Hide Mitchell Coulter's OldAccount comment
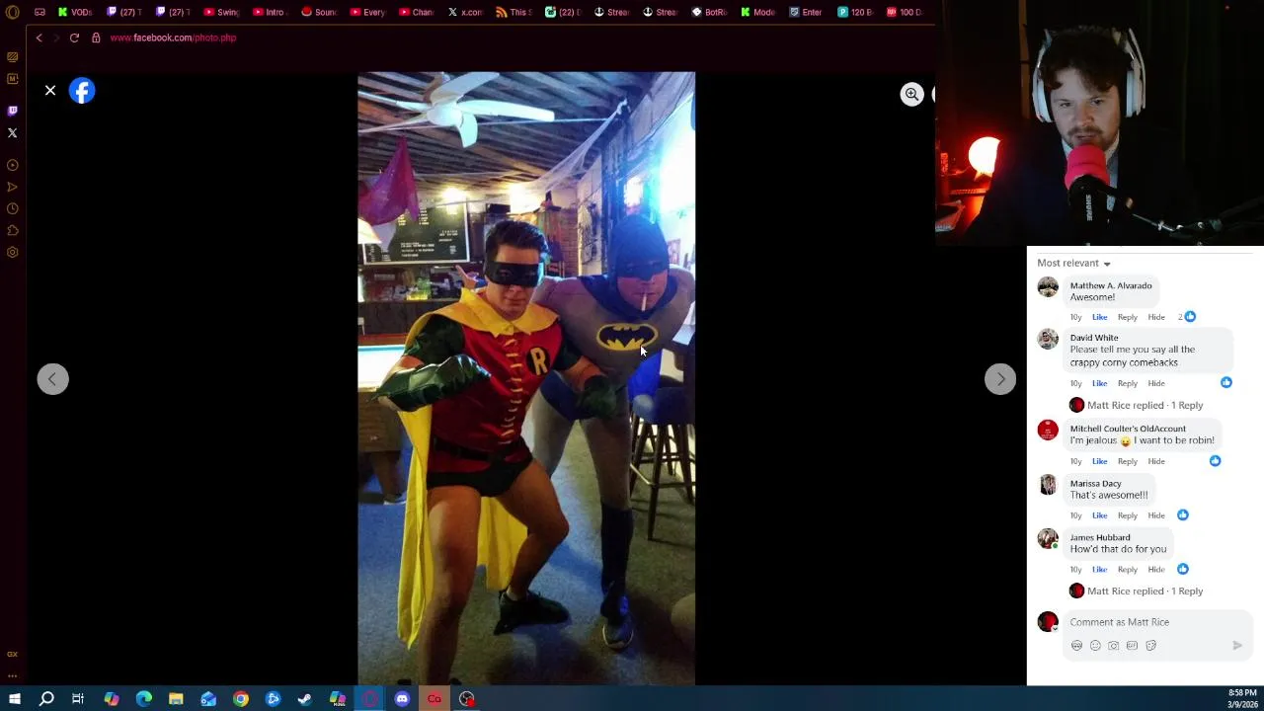This screenshot has height=711, width=1264. (x=1156, y=461)
